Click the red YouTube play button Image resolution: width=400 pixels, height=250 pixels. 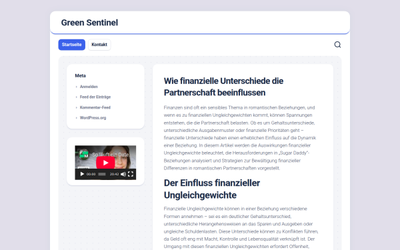tap(105, 163)
